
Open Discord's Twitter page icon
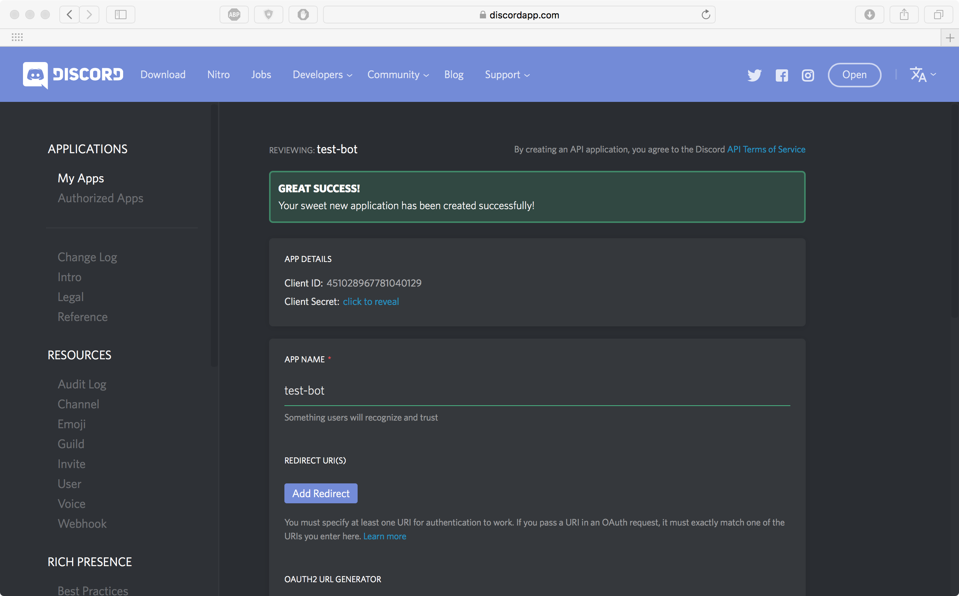[x=754, y=75]
